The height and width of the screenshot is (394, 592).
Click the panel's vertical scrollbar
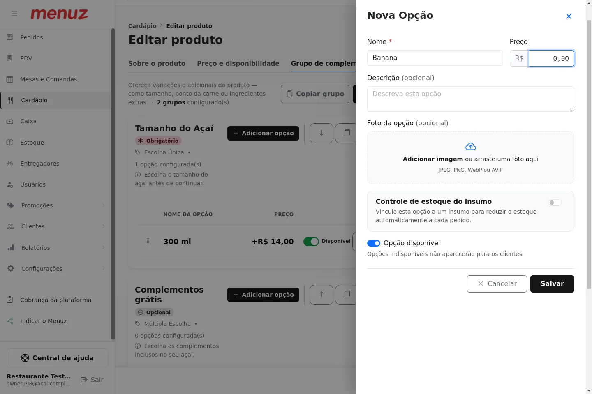pyautogui.click(x=589, y=154)
